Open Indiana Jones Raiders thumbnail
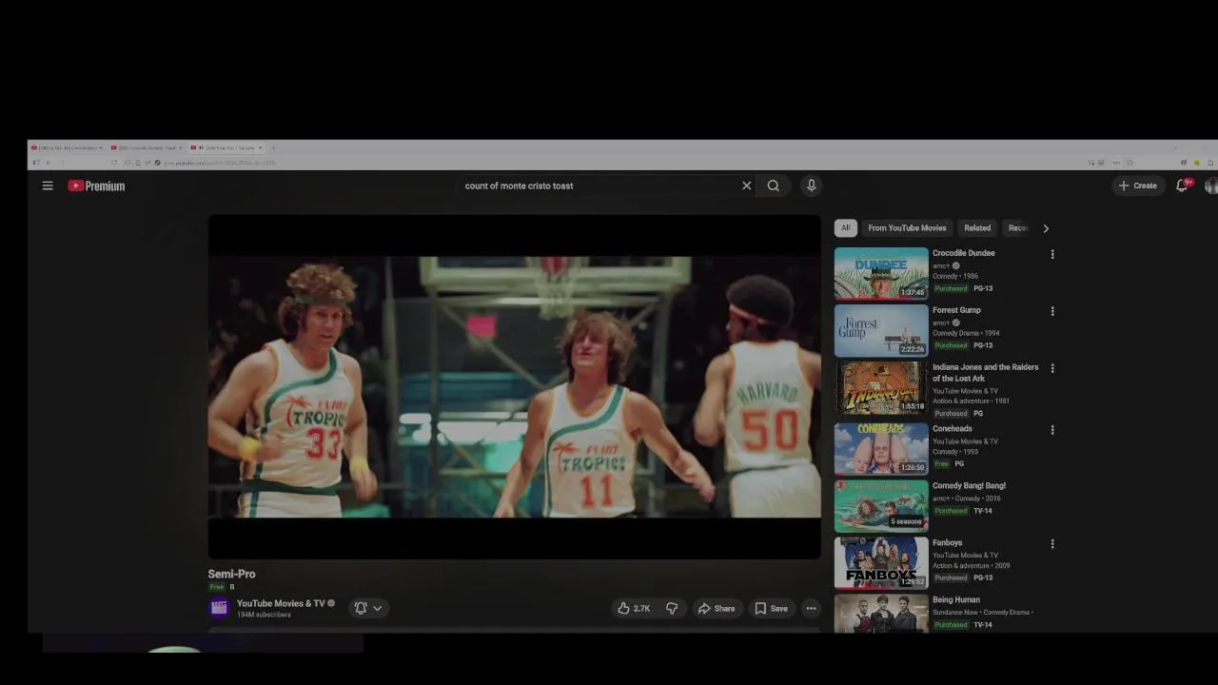This screenshot has width=1218, height=685. click(881, 387)
